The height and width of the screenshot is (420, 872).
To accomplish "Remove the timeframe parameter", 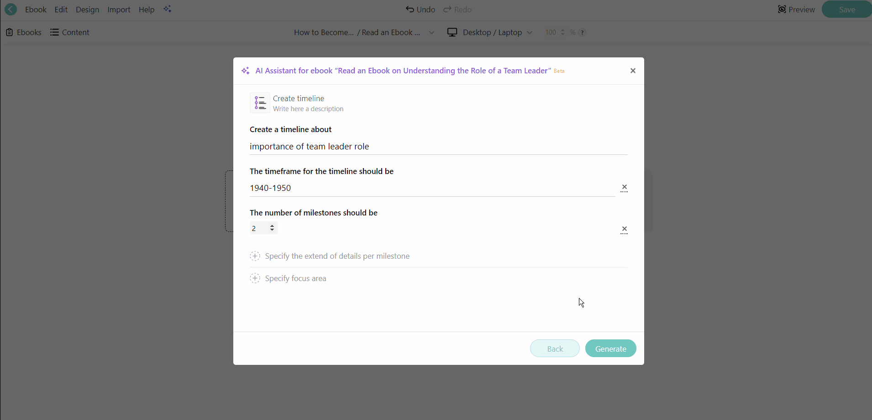I will click(624, 188).
